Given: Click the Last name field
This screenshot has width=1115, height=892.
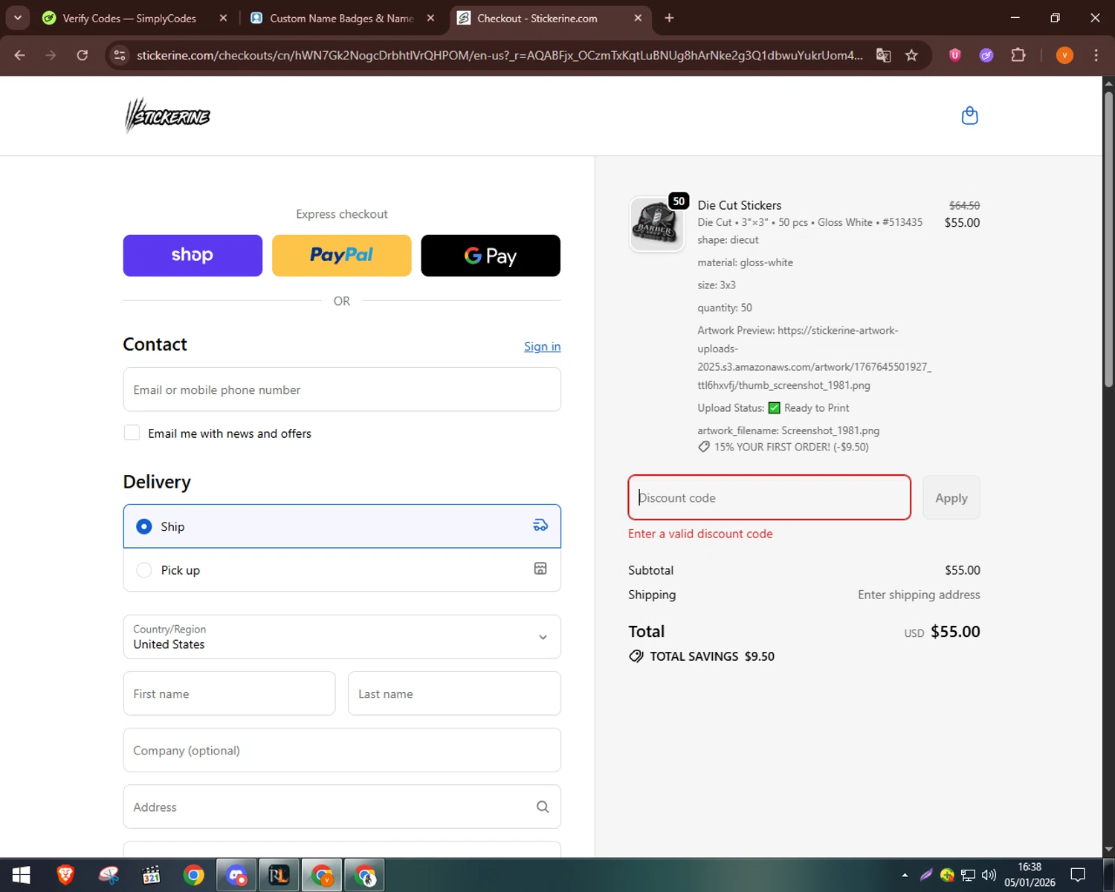Looking at the screenshot, I should (x=454, y=694).
